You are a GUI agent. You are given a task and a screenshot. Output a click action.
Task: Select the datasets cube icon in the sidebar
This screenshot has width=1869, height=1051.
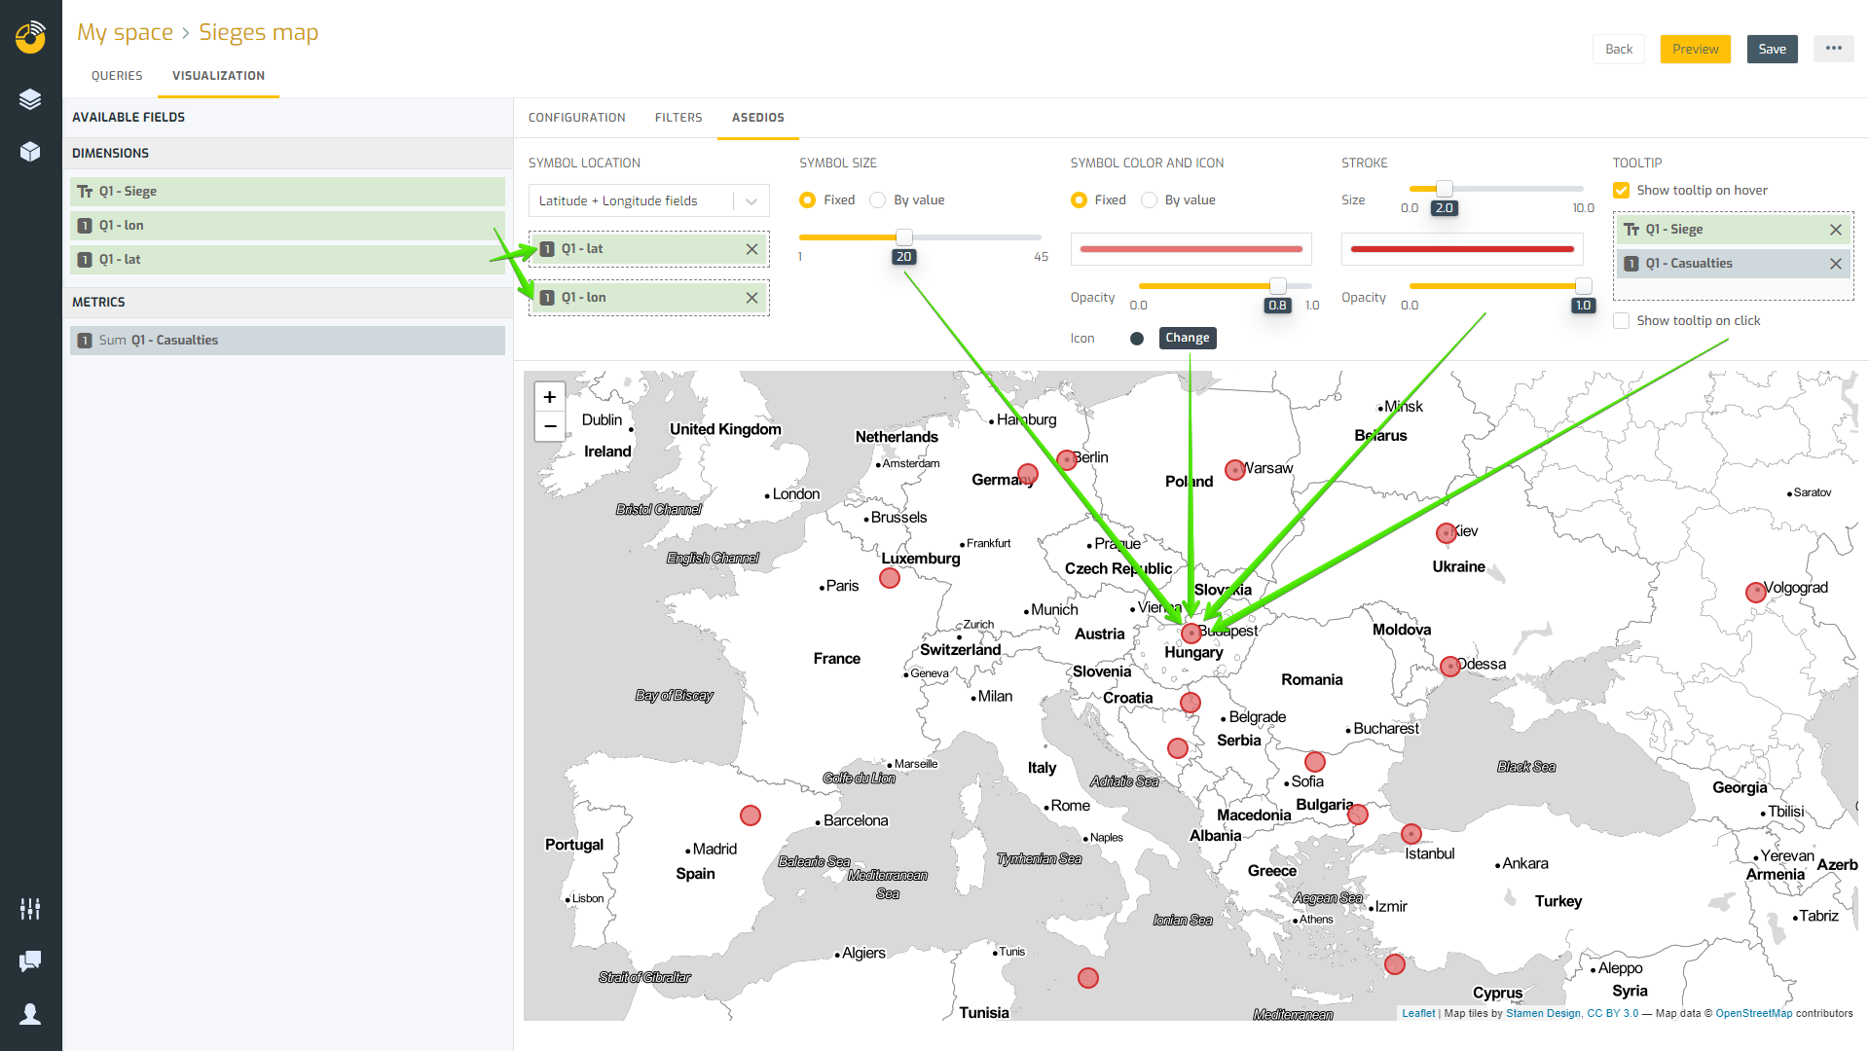[x=30, y=151]
